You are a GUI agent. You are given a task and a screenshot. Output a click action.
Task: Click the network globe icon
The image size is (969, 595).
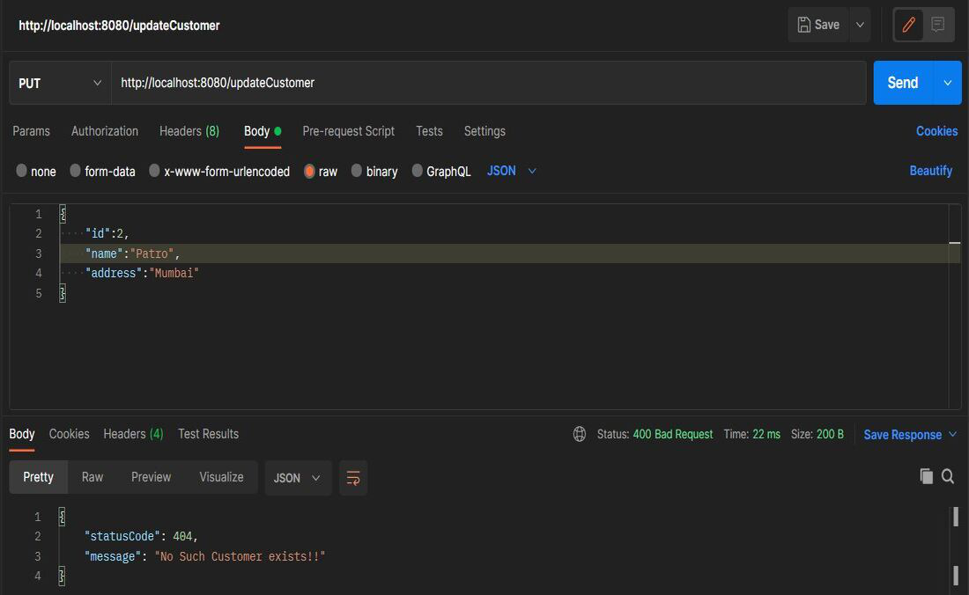point(579,434)
